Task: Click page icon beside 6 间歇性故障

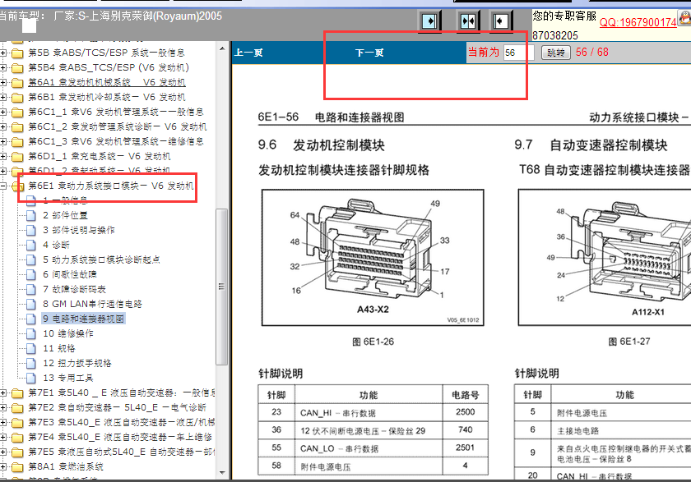Action: coord(31,274)
